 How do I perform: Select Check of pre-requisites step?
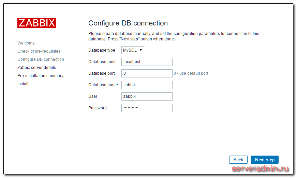(x=39, y=51)
